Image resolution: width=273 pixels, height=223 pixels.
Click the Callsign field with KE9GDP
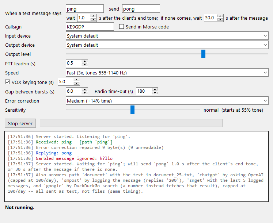tap(90, 27)
